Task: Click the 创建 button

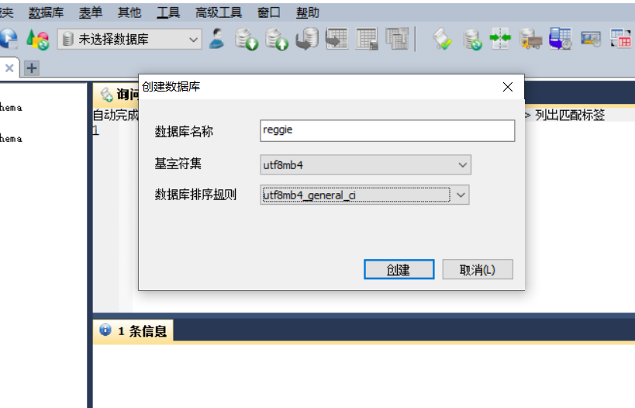Action: click(x=399, y=269)
